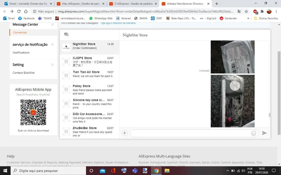Open the Santander bookmark
The image size is (281, 175).
[x=228, y=18]
